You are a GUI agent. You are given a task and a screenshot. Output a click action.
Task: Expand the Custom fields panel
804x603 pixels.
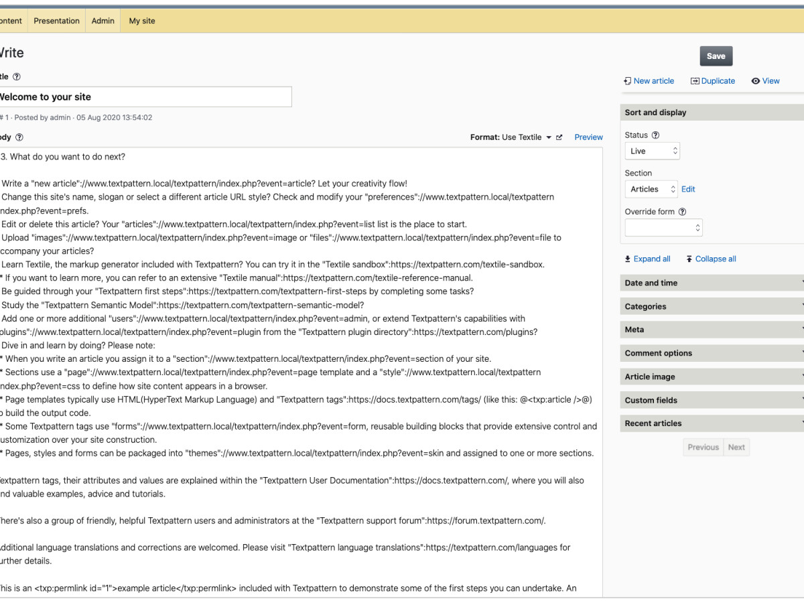pos(712,400)
